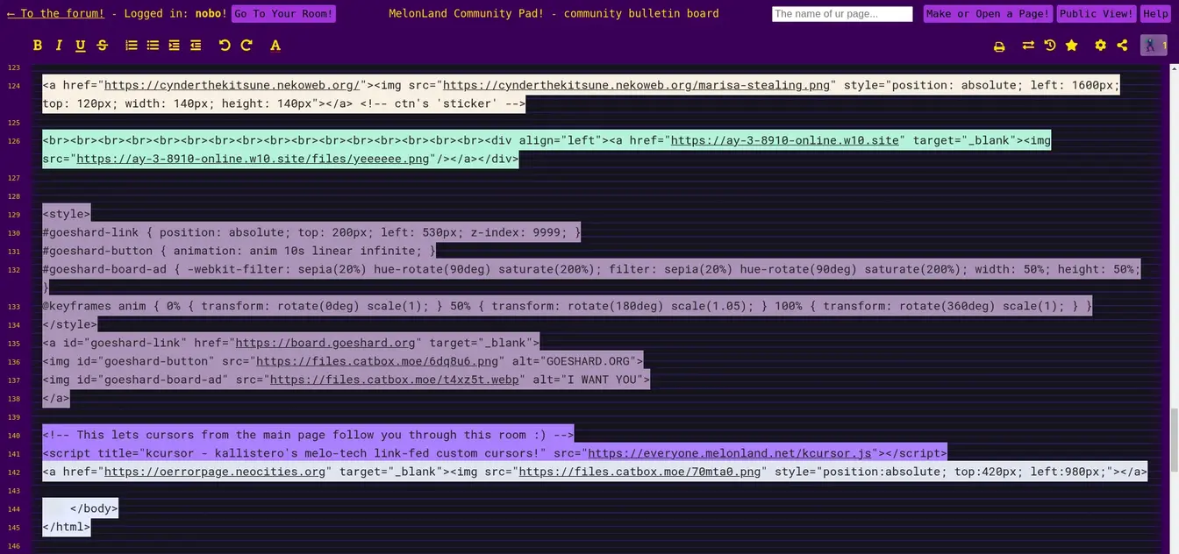Click the printer icon
The height and width of the screenshot is (554, 1179).
coord(999,46)
